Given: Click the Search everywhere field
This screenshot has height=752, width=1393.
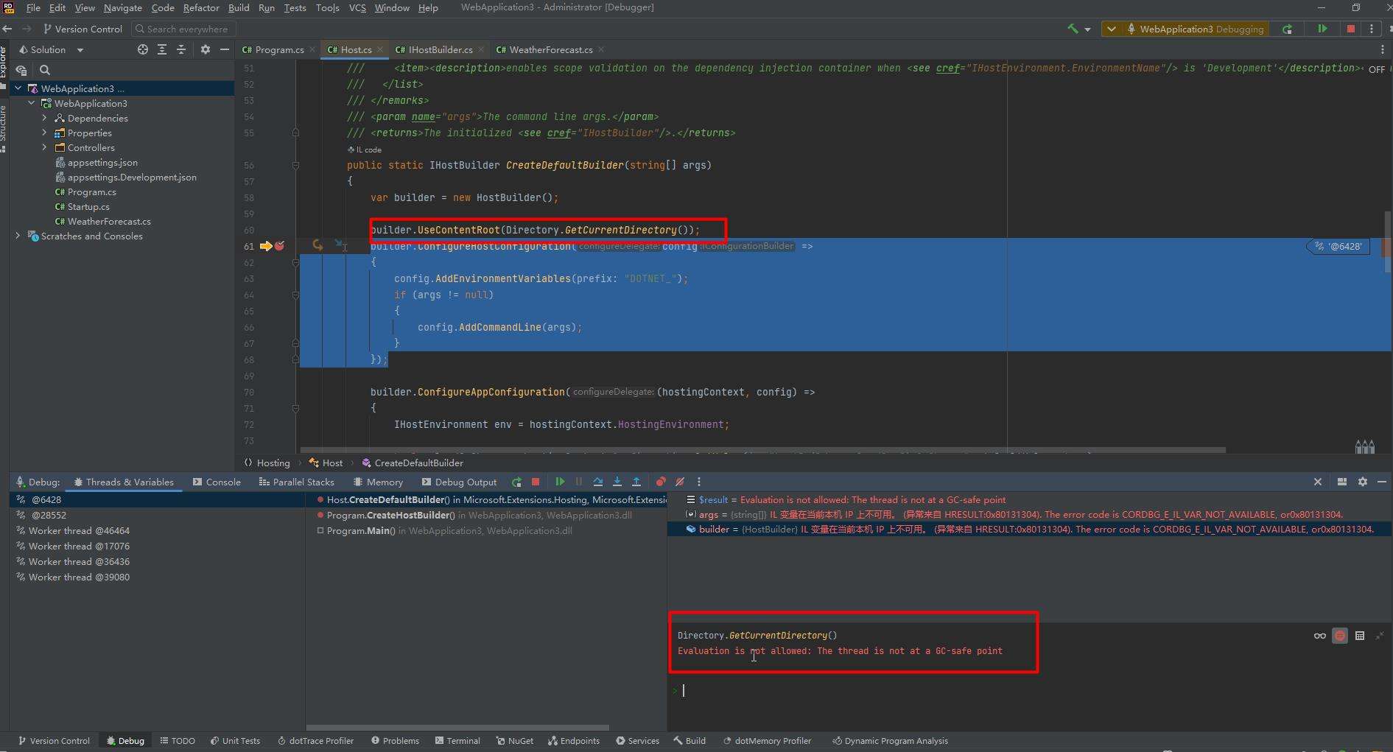Looking at the screenshot, I should [x=184, y=29].
